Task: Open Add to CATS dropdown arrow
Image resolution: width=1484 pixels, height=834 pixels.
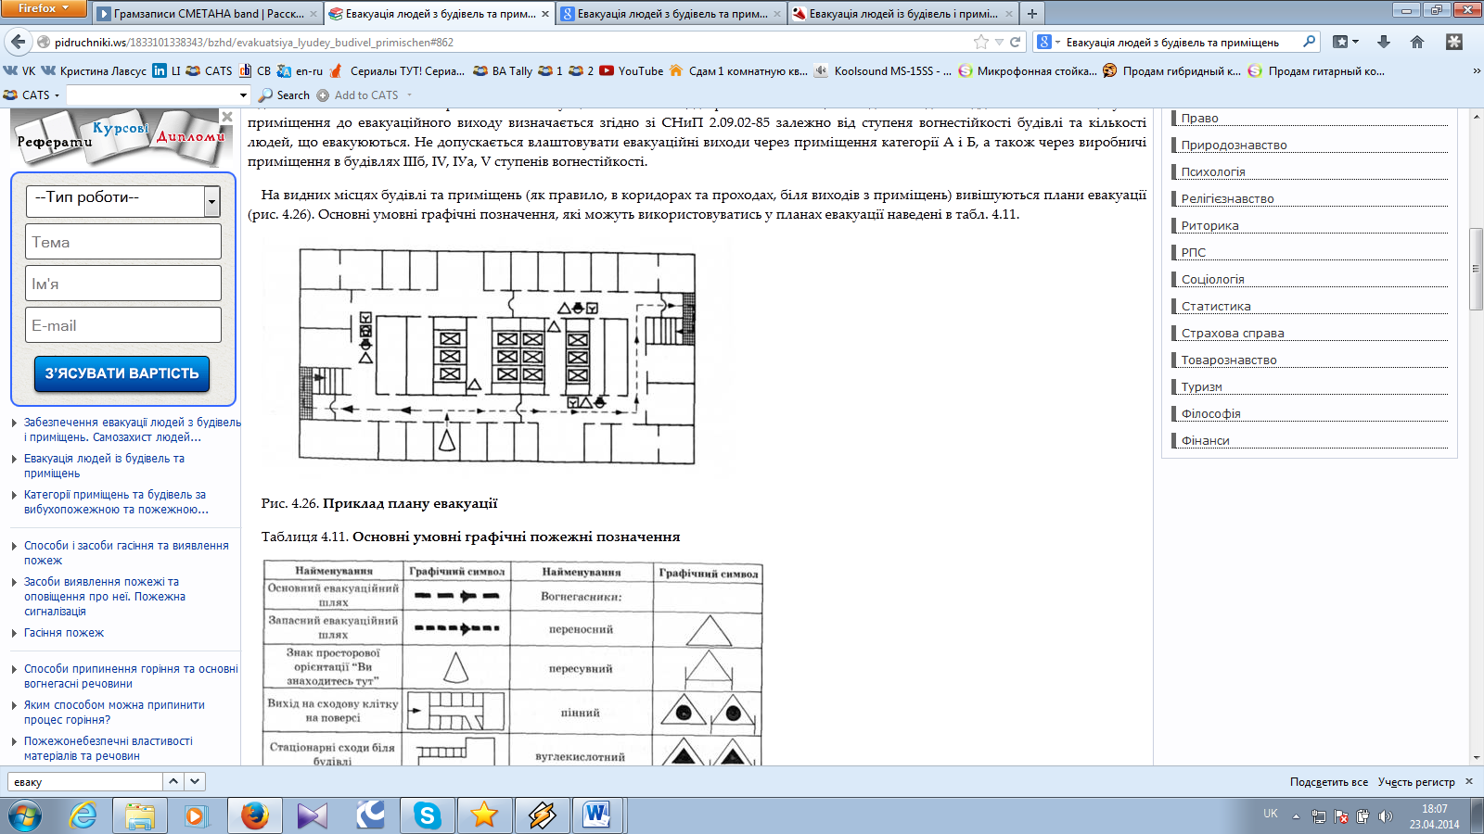Action: 409,95
